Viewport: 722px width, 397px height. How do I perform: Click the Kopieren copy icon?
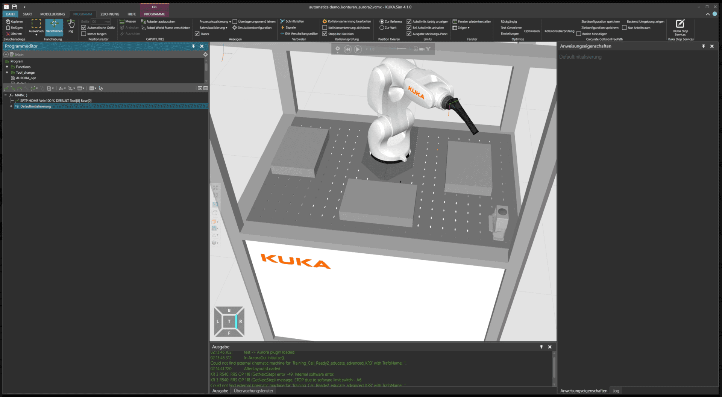(8, 21)
